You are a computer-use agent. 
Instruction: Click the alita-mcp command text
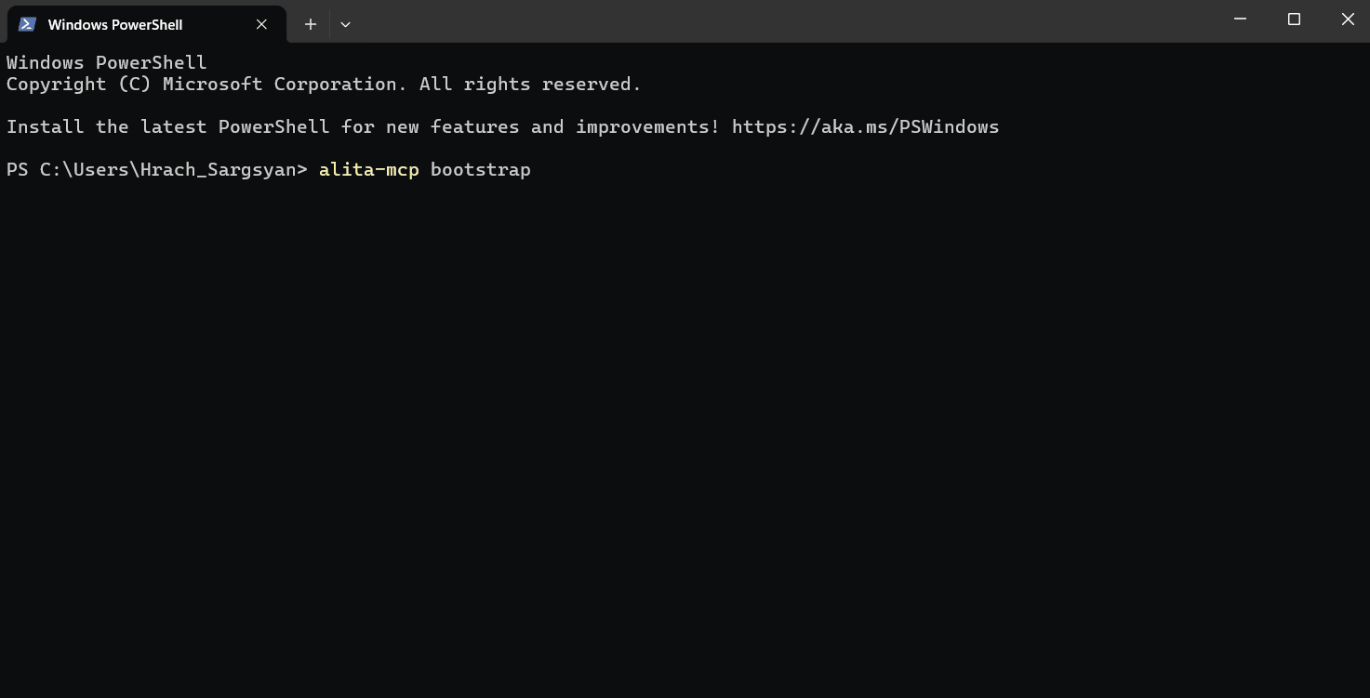click(368, 169)
